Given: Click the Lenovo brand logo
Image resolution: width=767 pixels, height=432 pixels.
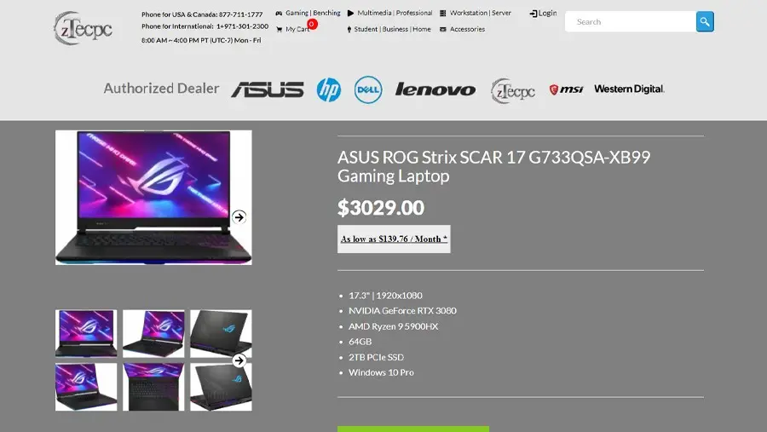Looking at the screenshot, I should [x=435, y=89].
